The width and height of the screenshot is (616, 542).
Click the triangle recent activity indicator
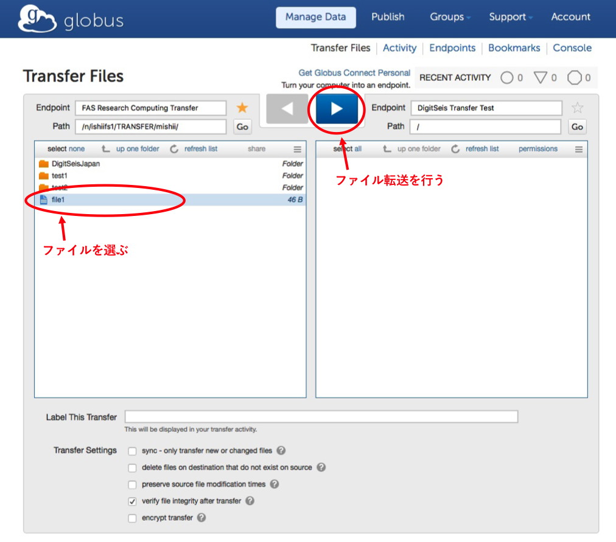coord(540,78)
